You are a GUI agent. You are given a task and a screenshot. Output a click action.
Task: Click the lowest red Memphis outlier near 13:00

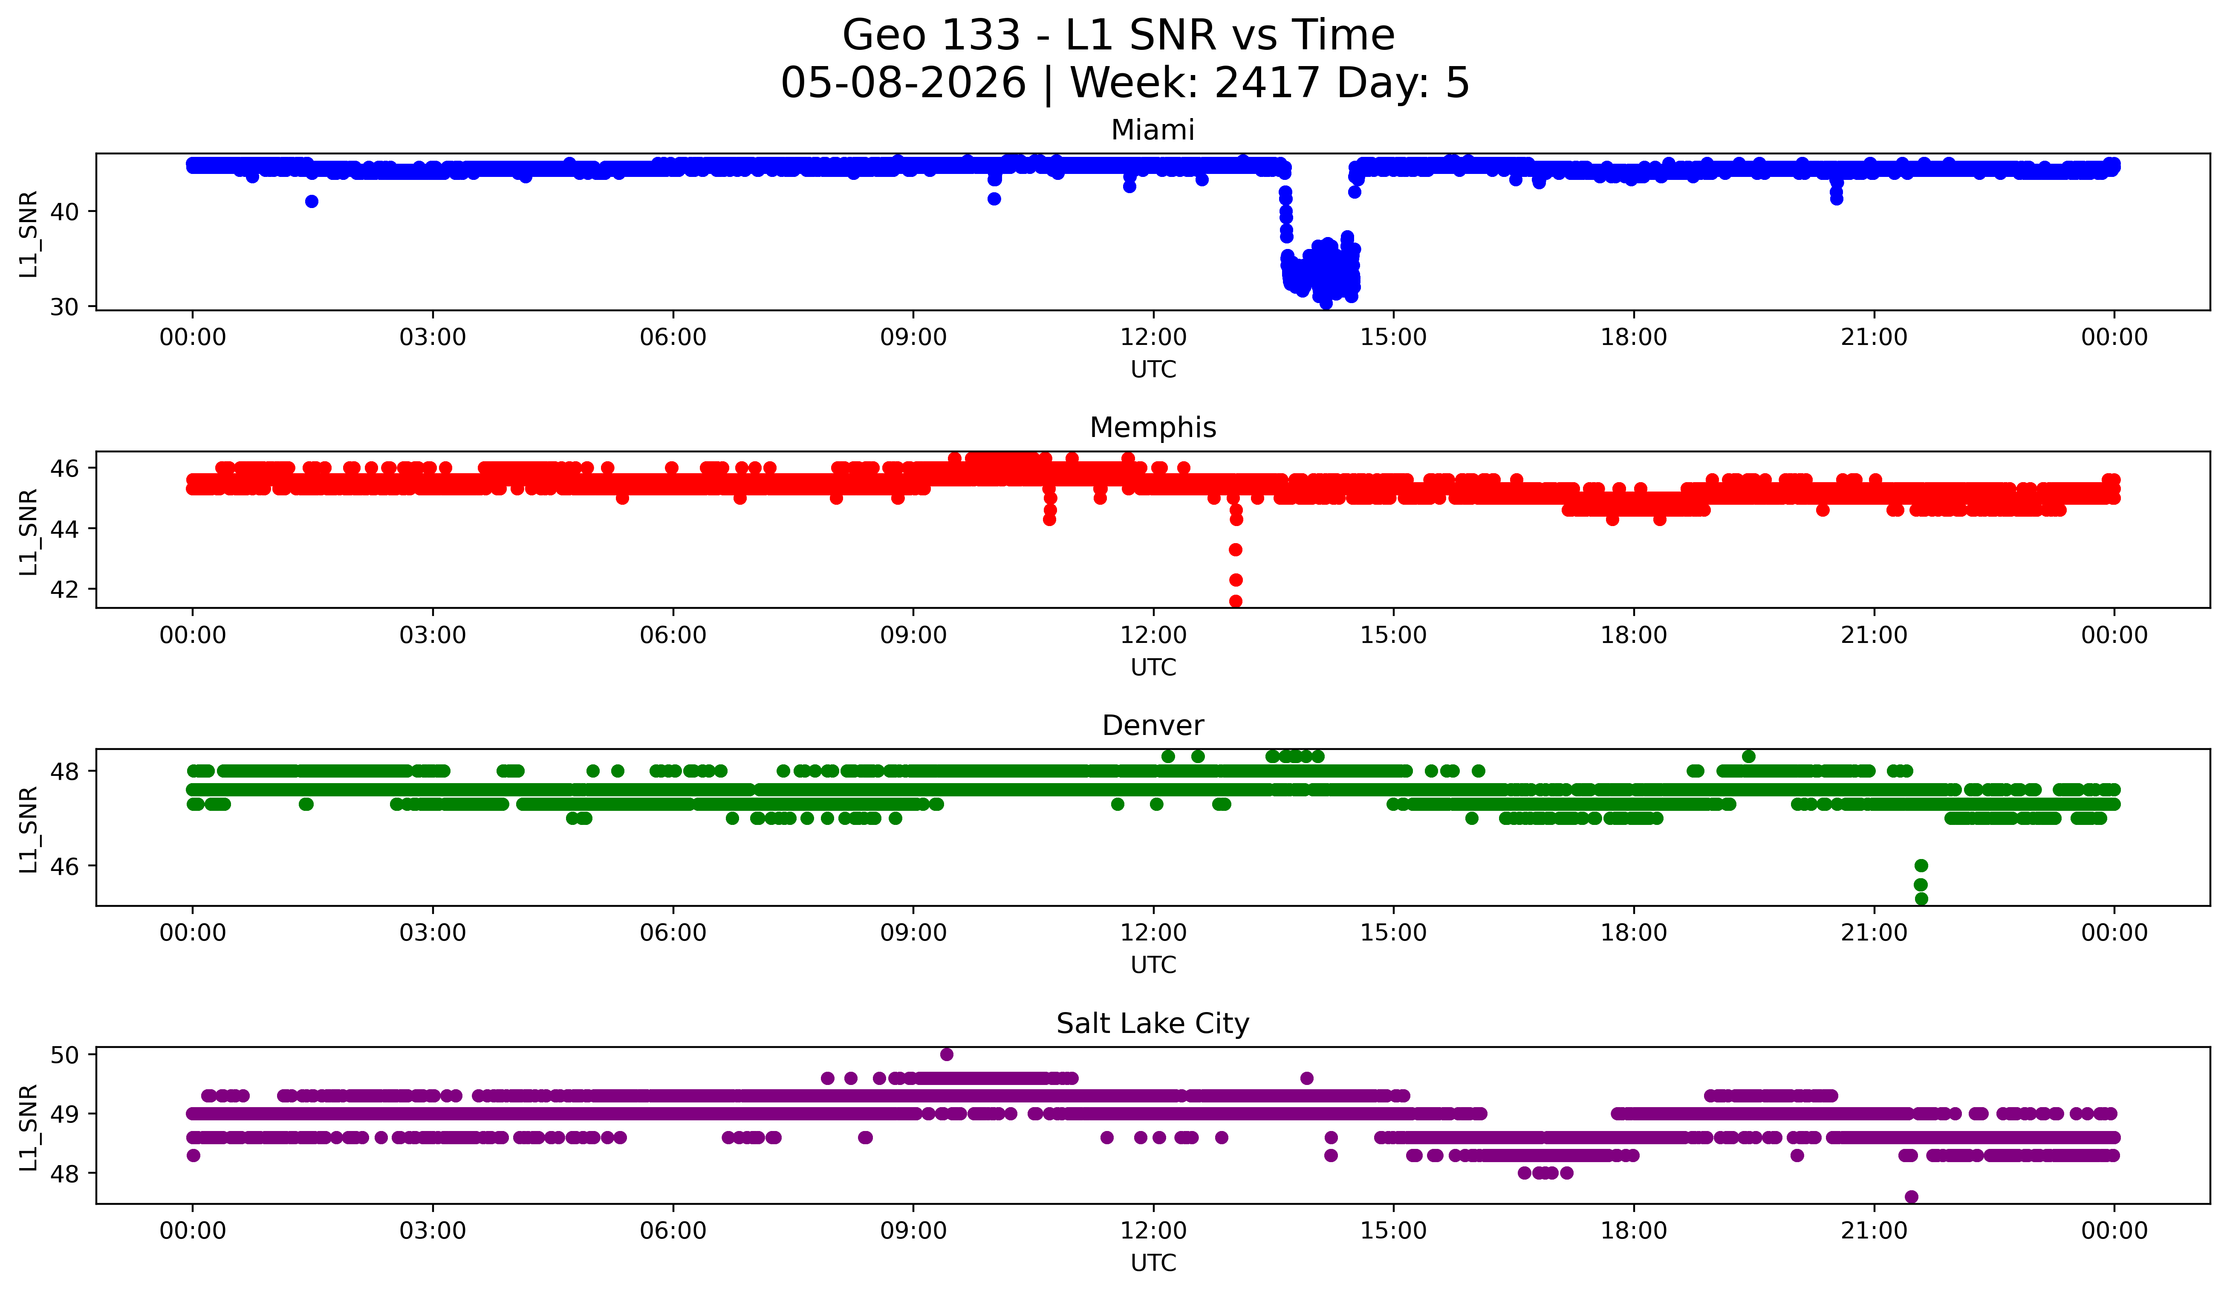coord(1236,602)
